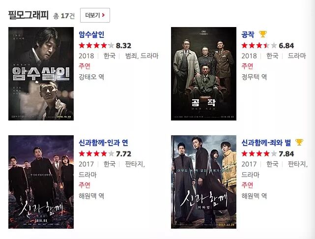The width and height of the screenshot is (315, 239).
Task: Click the star rating for 신과함께-죄와 벌
Action: pyautogui.click(x=259, y=154)
